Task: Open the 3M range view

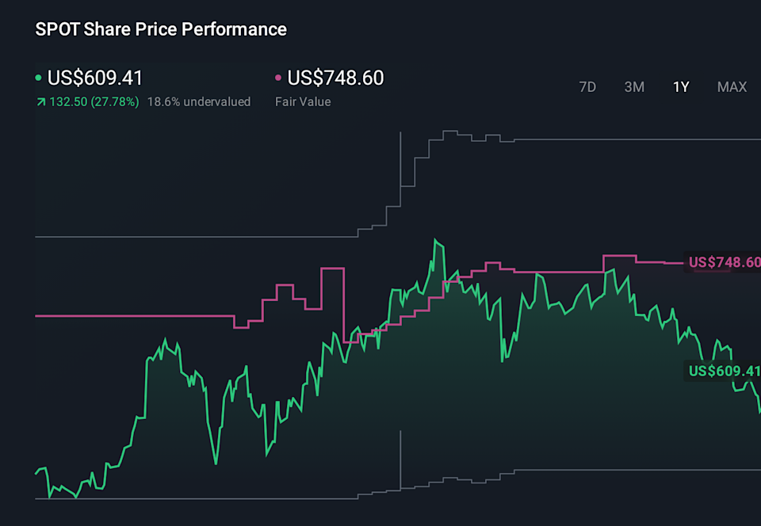Action: pos(634,87)
